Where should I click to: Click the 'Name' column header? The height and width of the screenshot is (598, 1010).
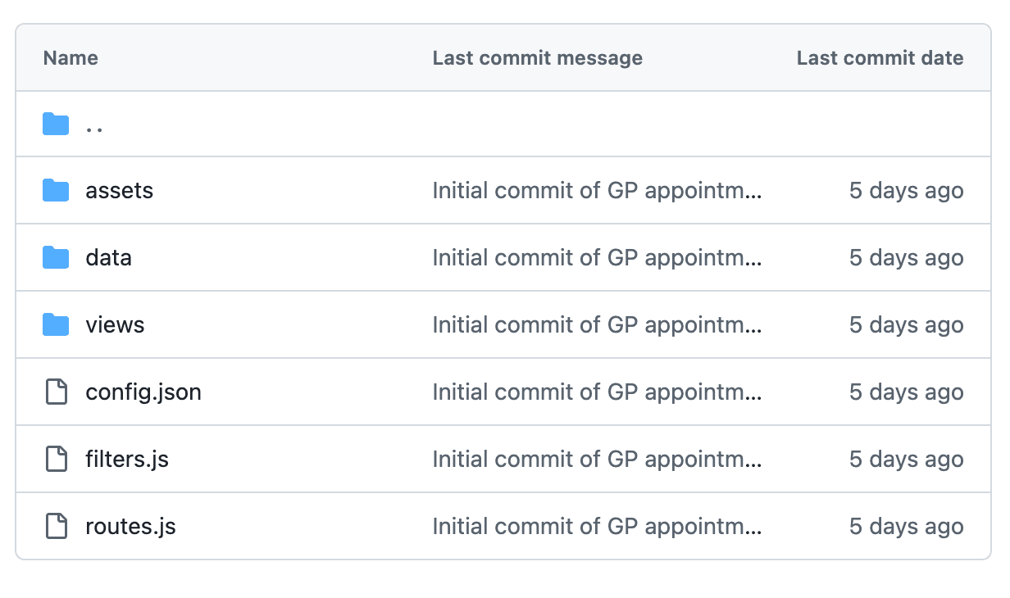(71, 58)
